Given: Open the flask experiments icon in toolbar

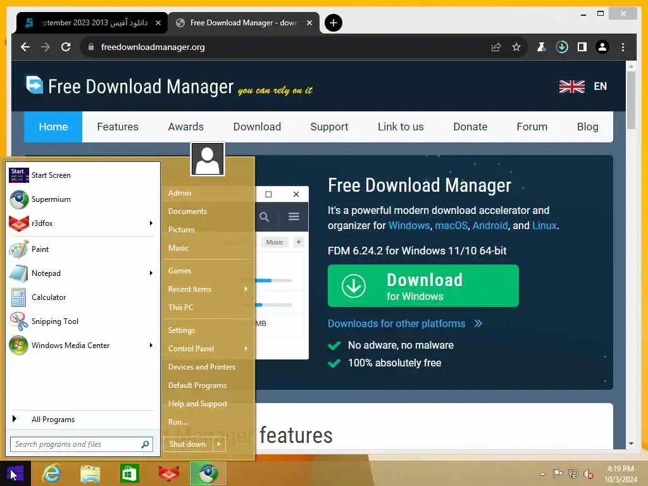Looking at the screenshot, I should coord(541,47).
